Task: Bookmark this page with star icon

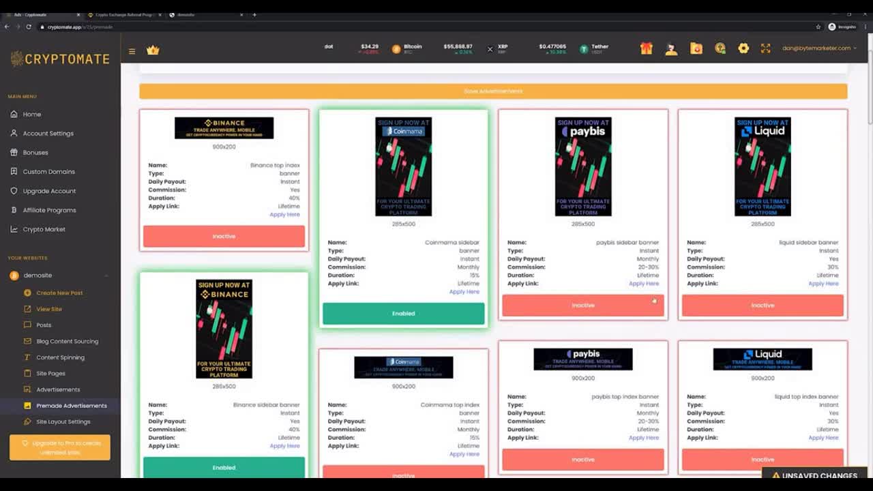Action: coord(818,27)
